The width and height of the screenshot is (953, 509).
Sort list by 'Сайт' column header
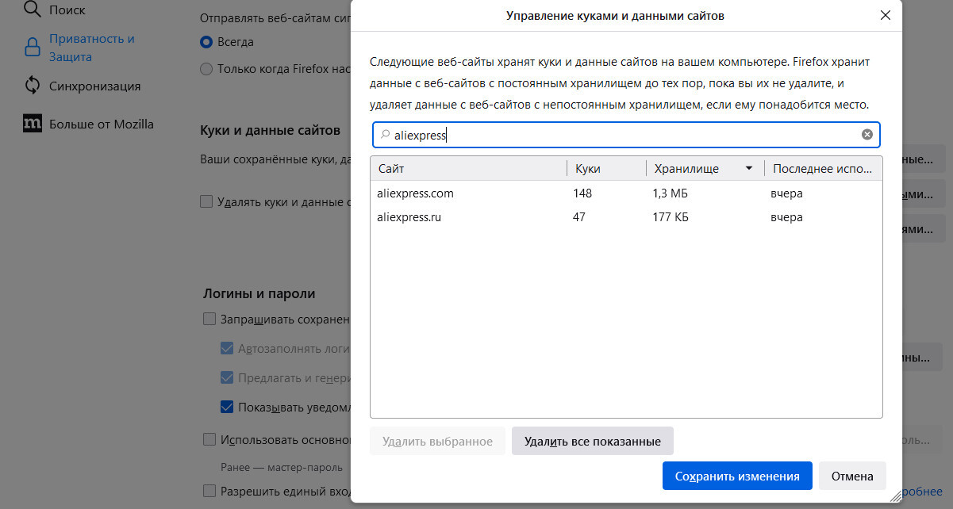[468, 168]
